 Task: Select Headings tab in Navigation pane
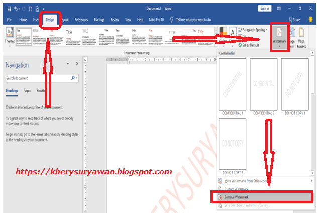pos(12,91)
